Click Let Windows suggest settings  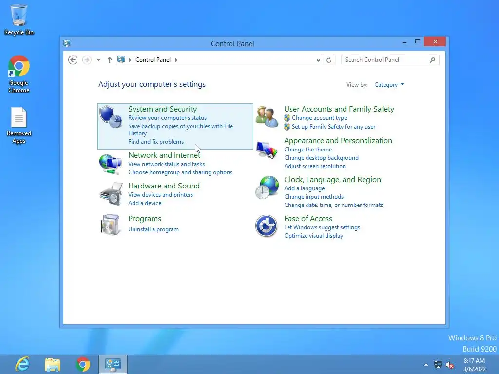[322, 227]
